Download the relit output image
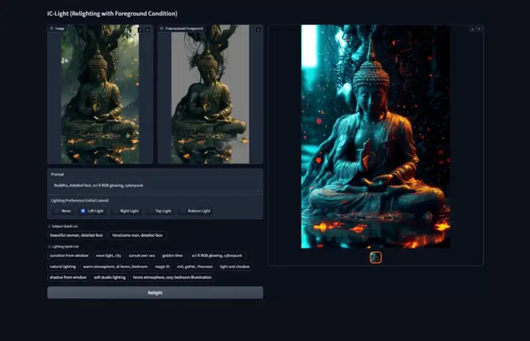 point(472,29)
